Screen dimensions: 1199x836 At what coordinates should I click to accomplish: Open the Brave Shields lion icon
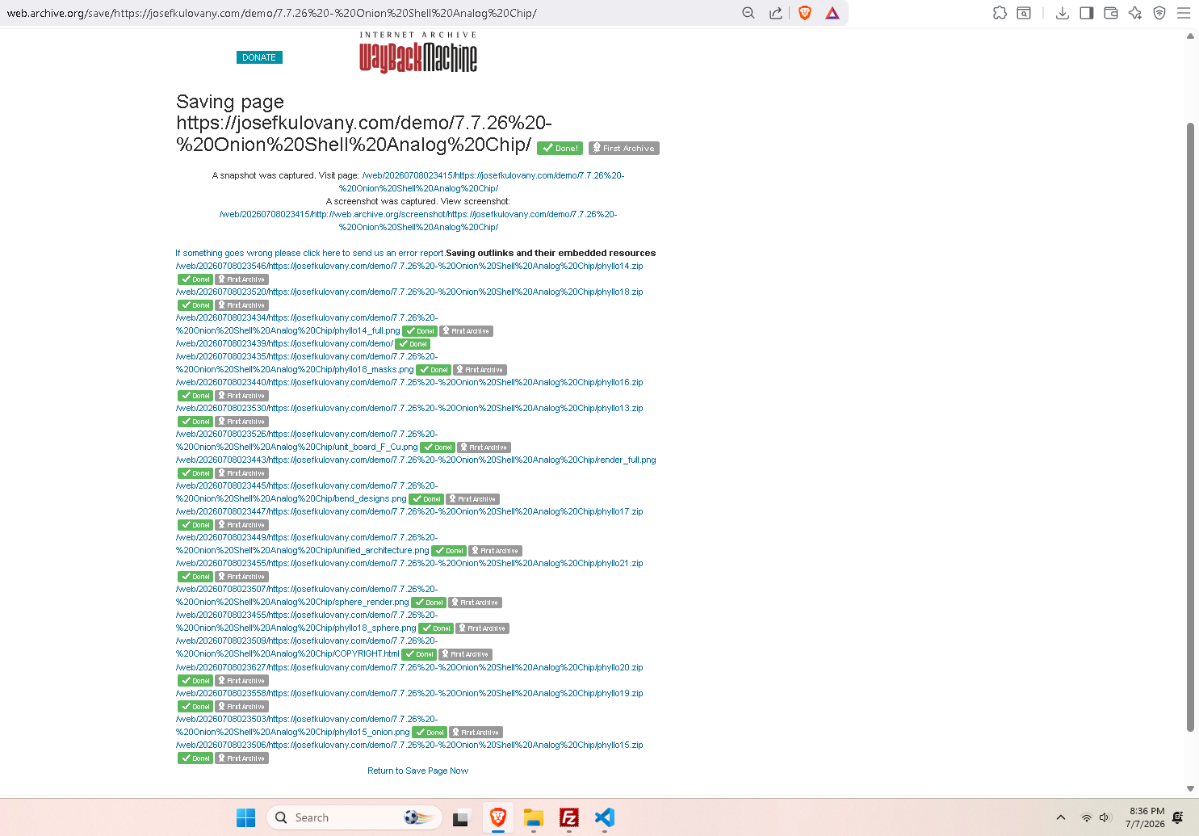point(805,13)
